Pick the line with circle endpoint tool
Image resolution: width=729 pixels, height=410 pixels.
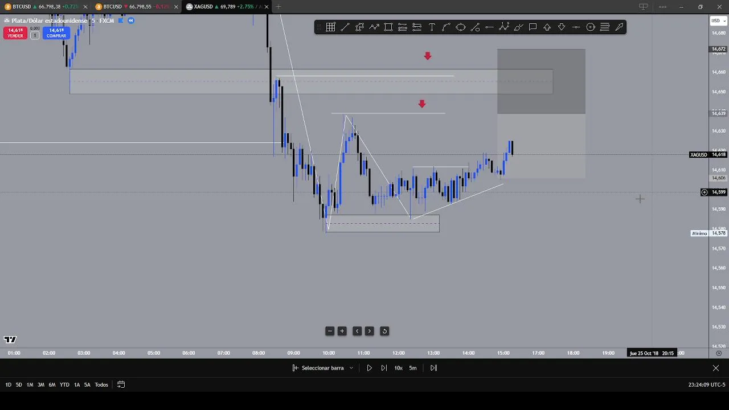(475, 27)
